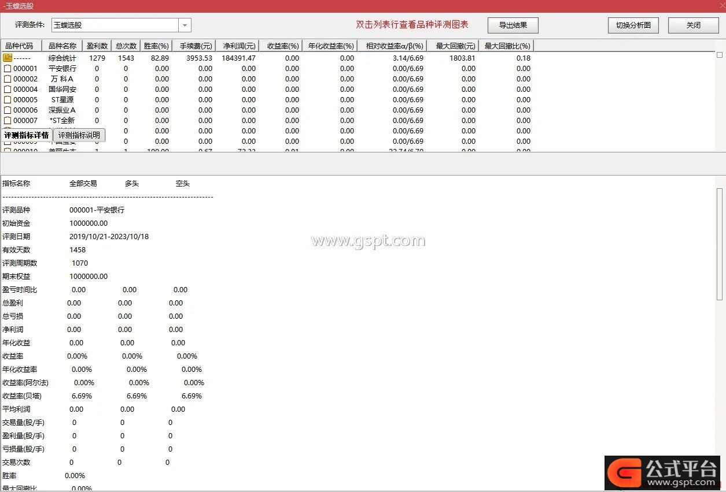Screen dimensions: 726x492
Task: Click the 184391.47 net profit cell
Action: point(239,58)
